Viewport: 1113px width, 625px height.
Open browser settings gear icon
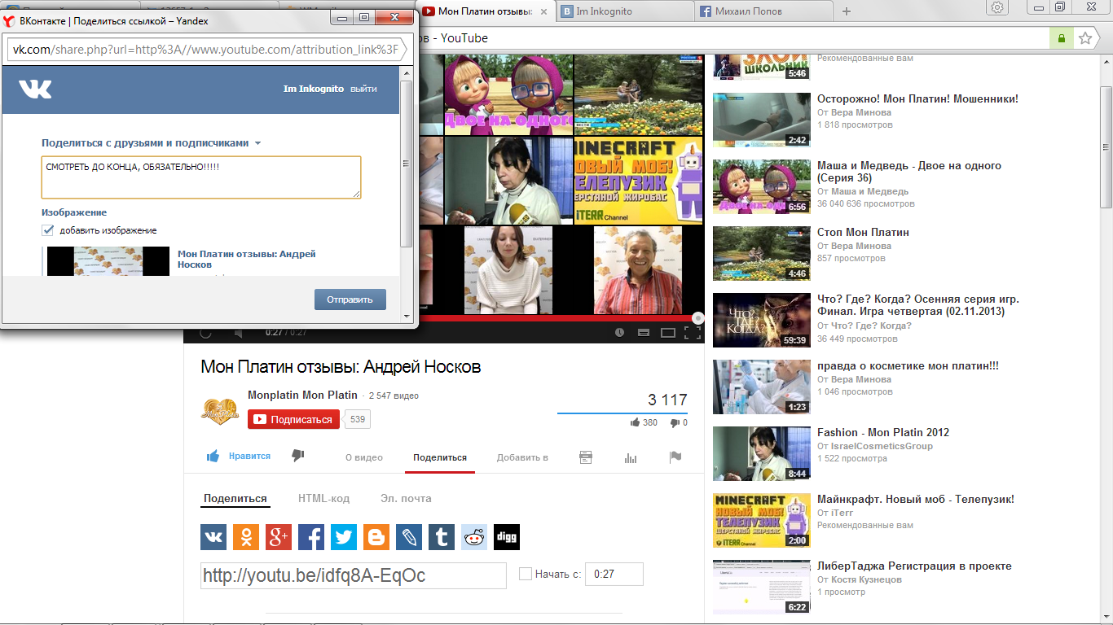click(996, 7)
